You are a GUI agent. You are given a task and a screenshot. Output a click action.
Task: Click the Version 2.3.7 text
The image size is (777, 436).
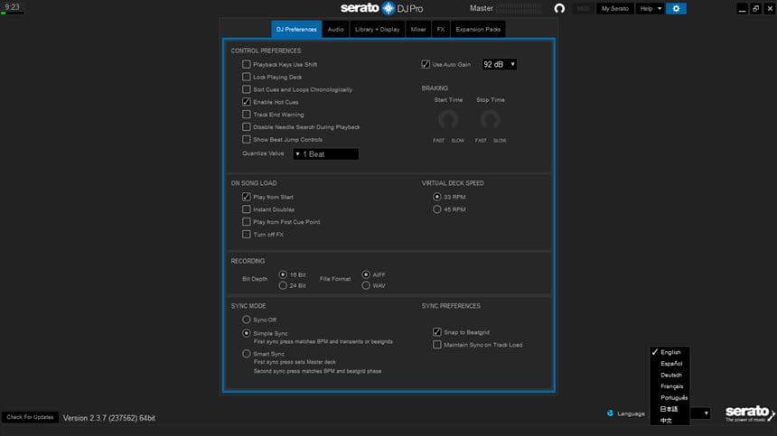click(109, 418)
